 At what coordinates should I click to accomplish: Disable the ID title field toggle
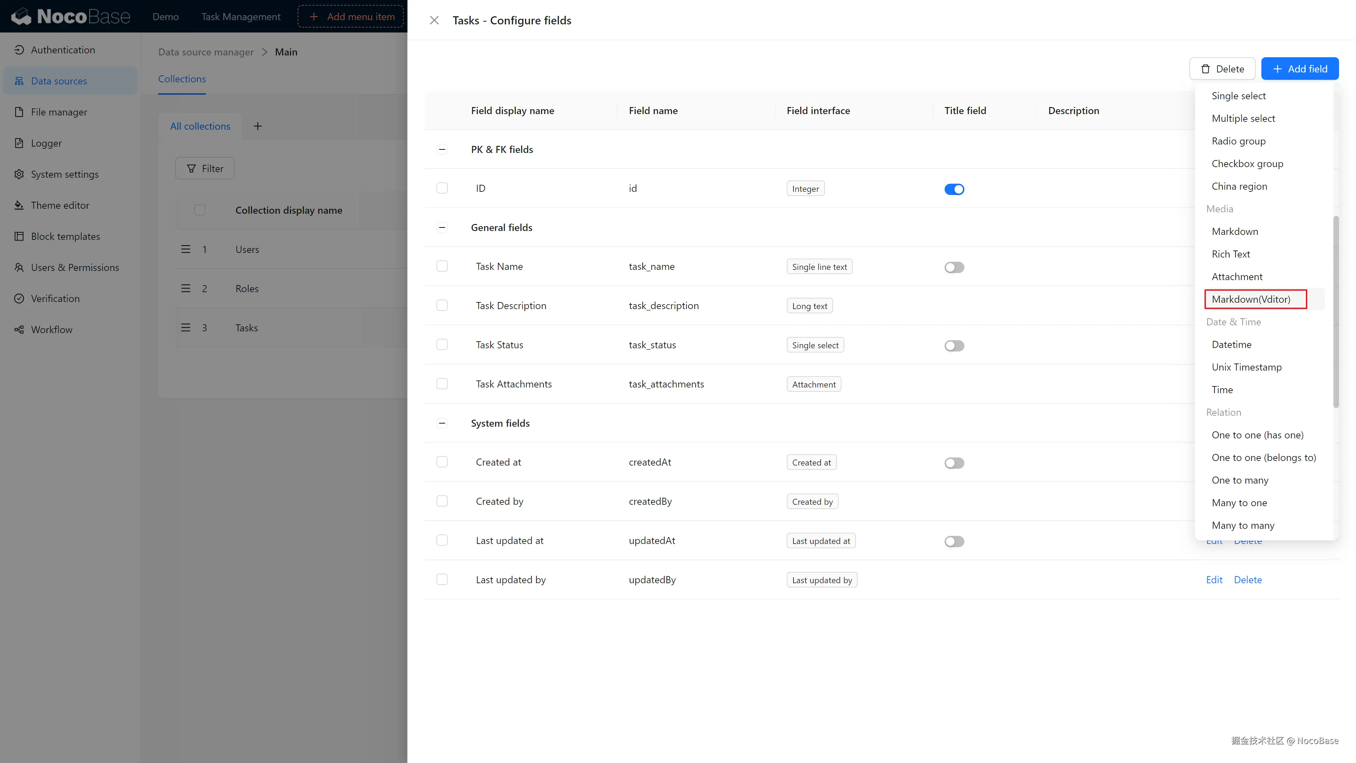coord(954,189)
